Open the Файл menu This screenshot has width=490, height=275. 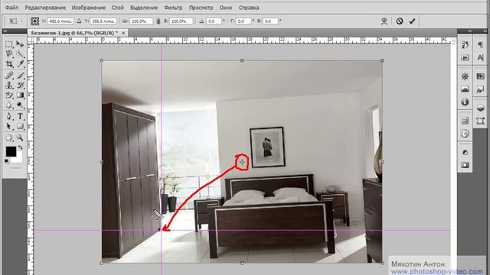pyautogui.click(x=11, y=8)
